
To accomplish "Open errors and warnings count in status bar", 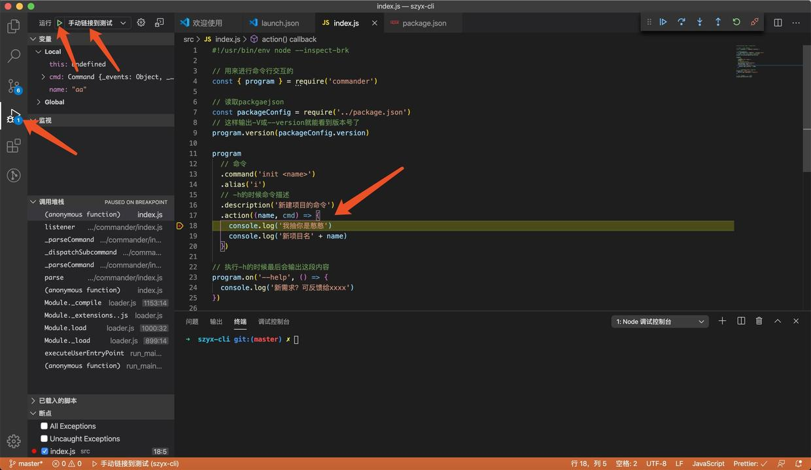I will click(x=67, y=463).
